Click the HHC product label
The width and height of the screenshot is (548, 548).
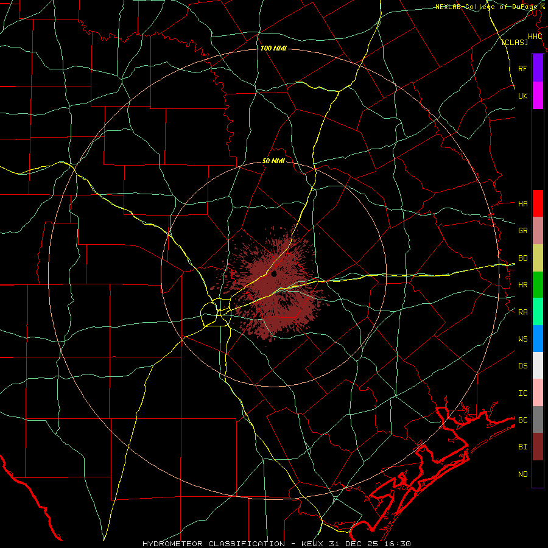click(x=535, y=37)
